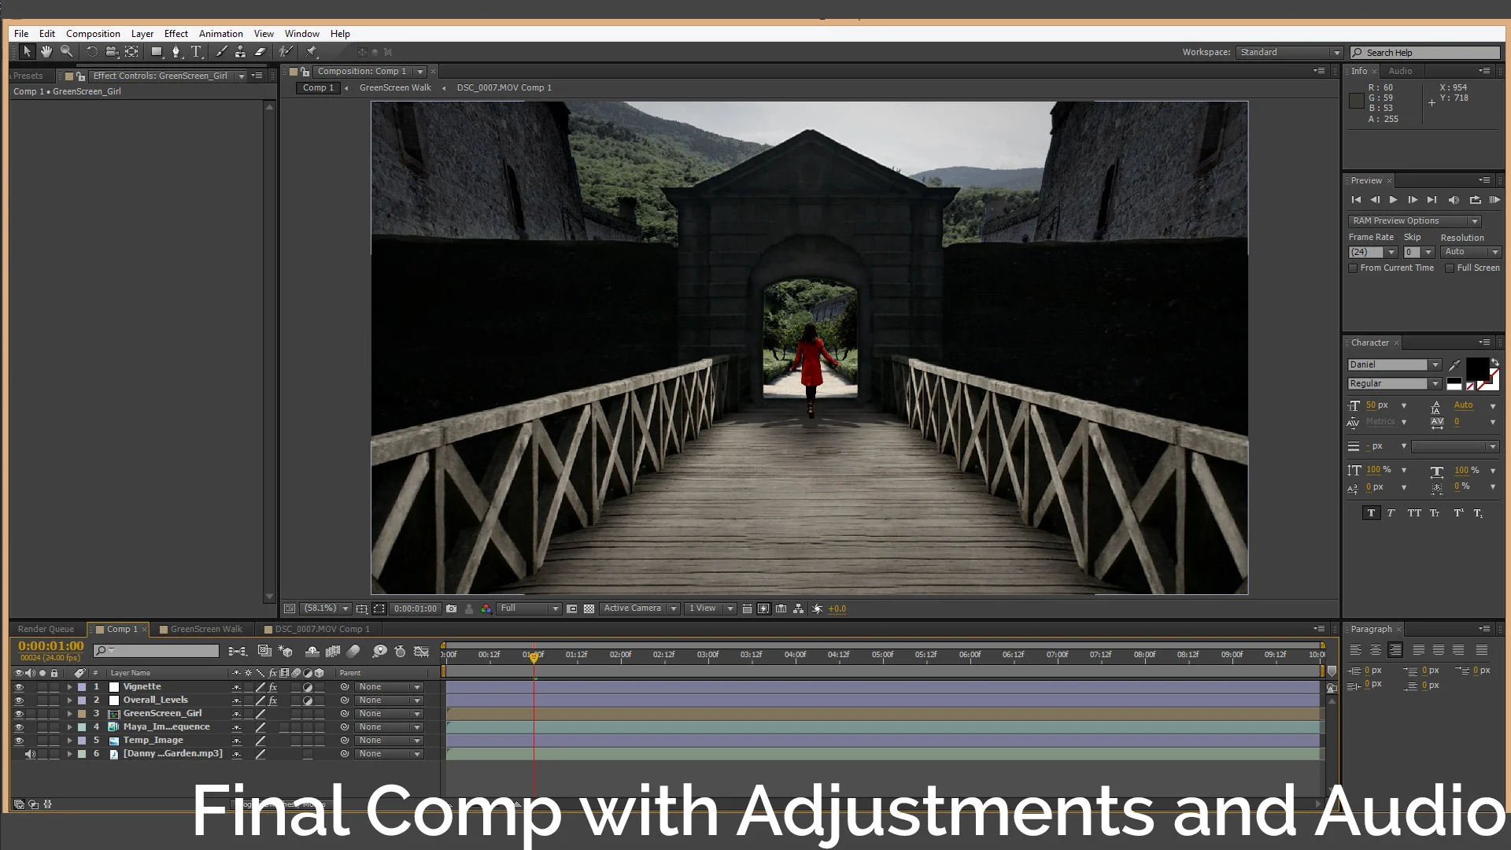Enable Frame Blending for timeline
Image resolution: width=1511 pixels, height=850 pixels.
point(333,652)
